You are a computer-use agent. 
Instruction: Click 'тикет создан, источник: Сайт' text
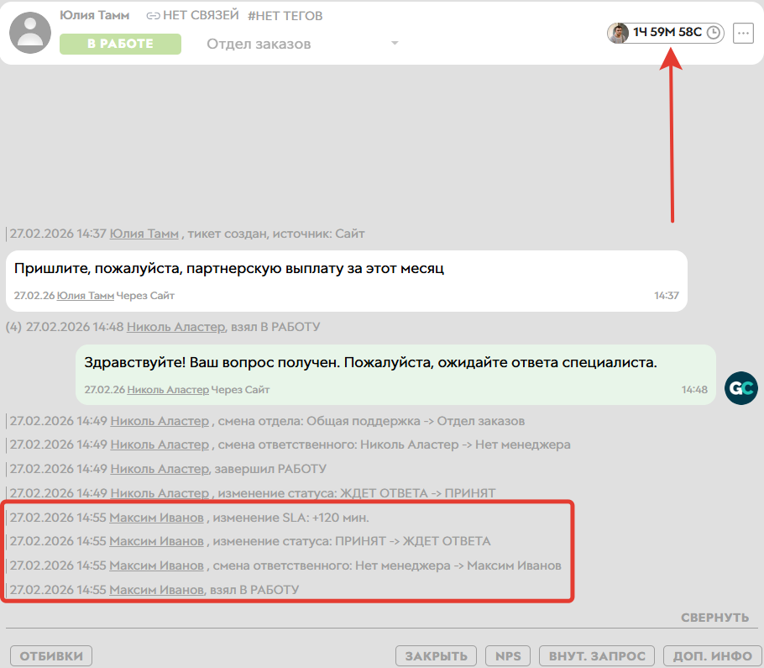[276, 234]
